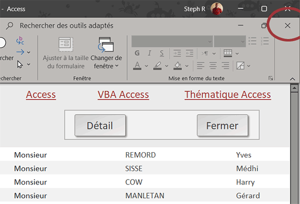
Task: Open the Access hyperlink
Action: 41,94
